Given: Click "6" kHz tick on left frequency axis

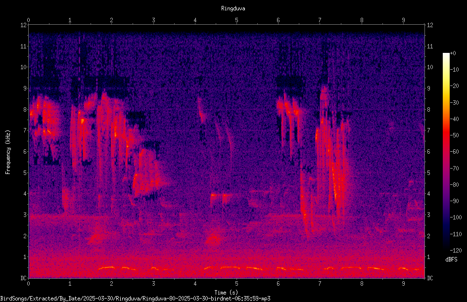Looking at the screenshot, I should pos(25,151).
